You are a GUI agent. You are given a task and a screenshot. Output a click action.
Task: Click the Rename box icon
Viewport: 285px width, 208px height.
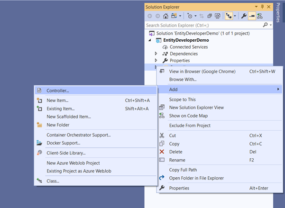click(162, 160)
